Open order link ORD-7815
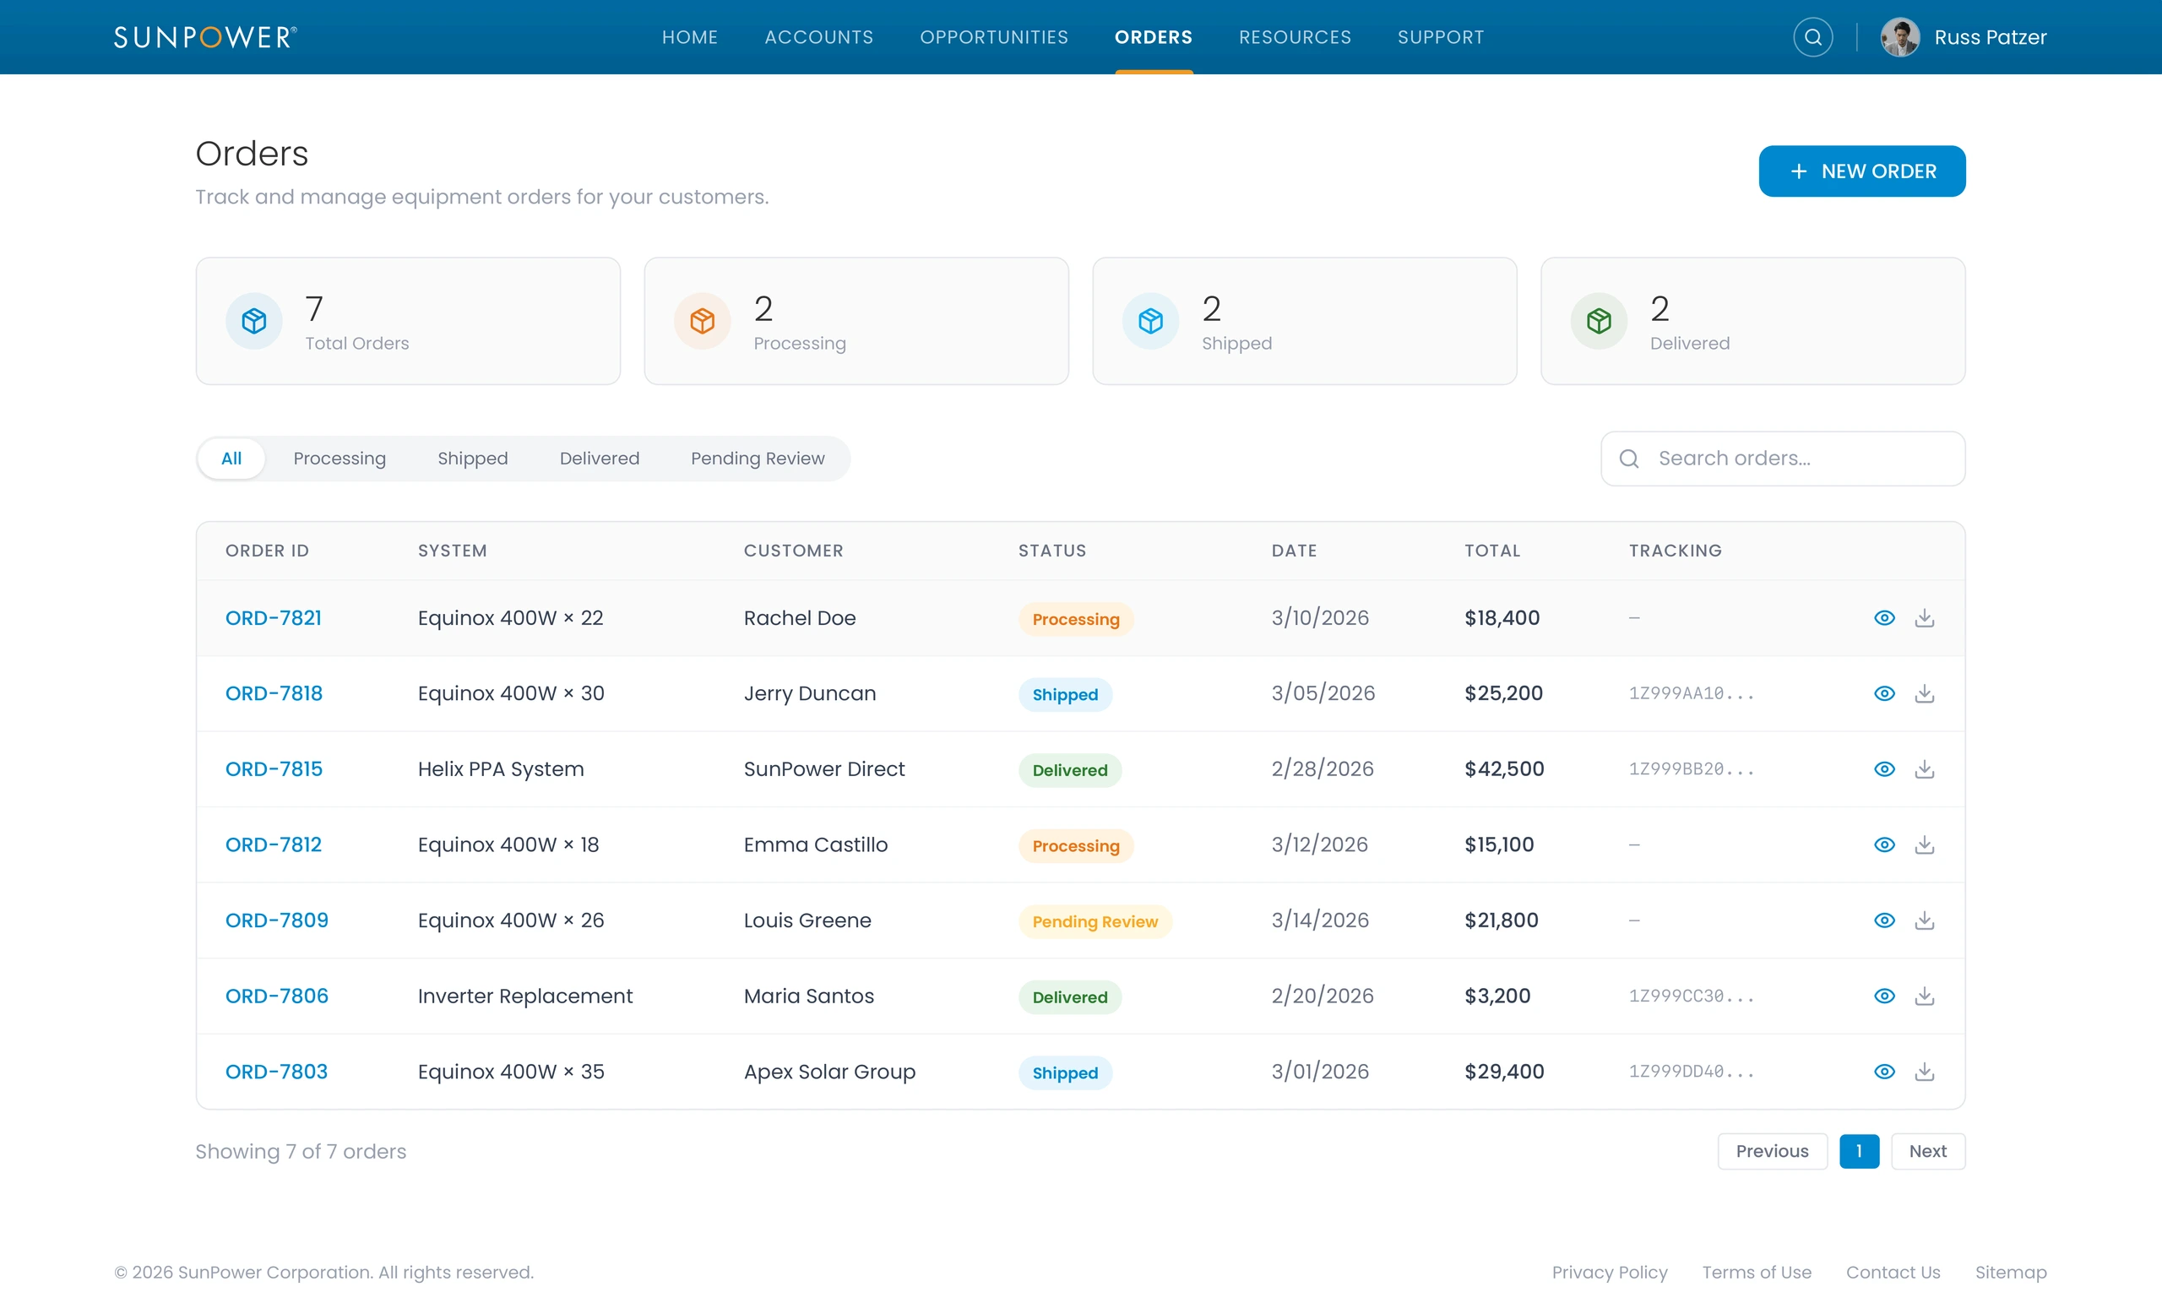The width and height of the screenshot is (2162, 1303). (x=274, y=768)
